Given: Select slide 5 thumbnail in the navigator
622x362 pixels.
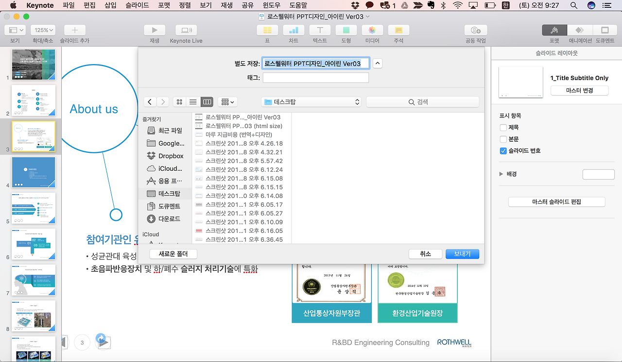Looking at the screenshot, I should tap(34, 208).
